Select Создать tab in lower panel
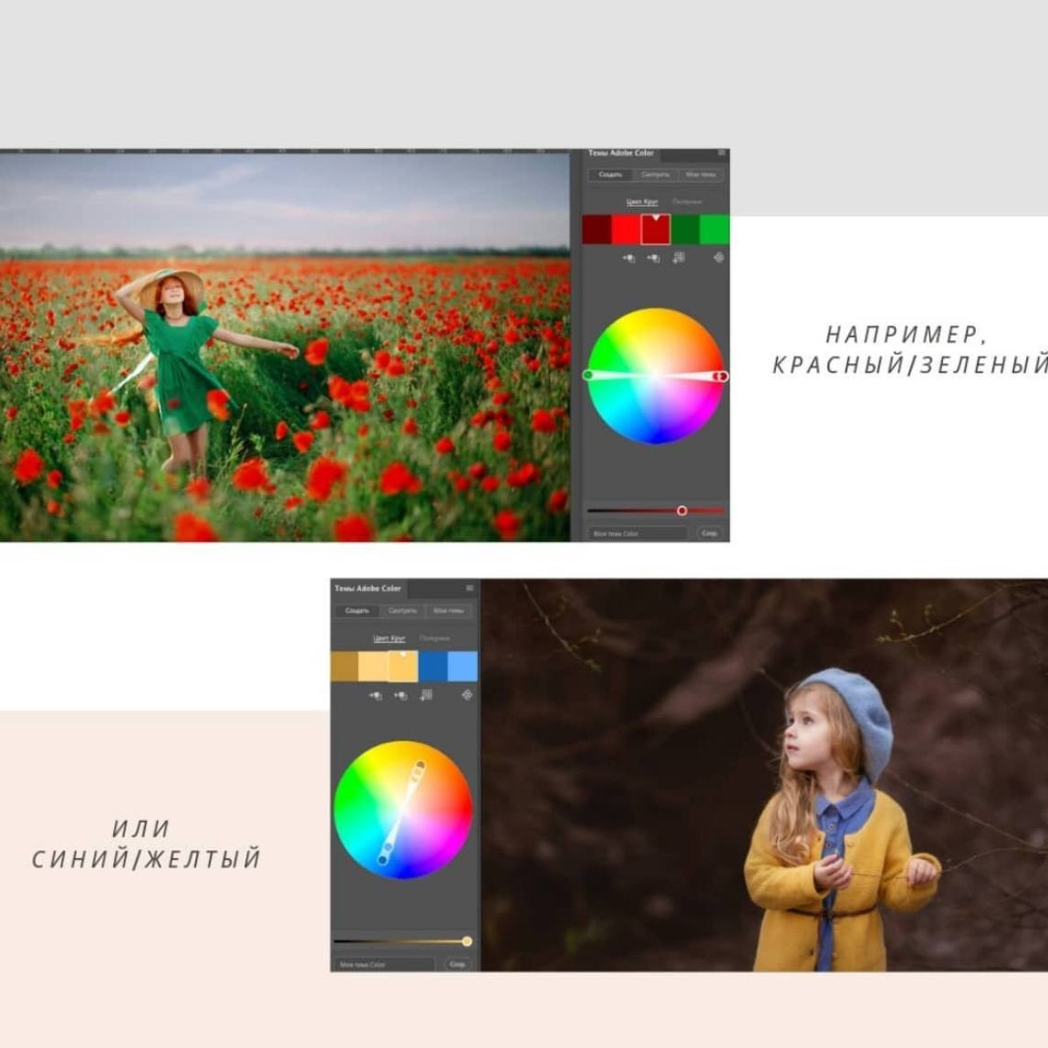Screen dimensions: 1048x1048 click(358, 610)
